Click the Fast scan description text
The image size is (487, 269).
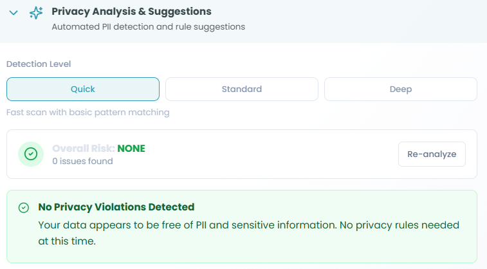[x=88, y=113]
